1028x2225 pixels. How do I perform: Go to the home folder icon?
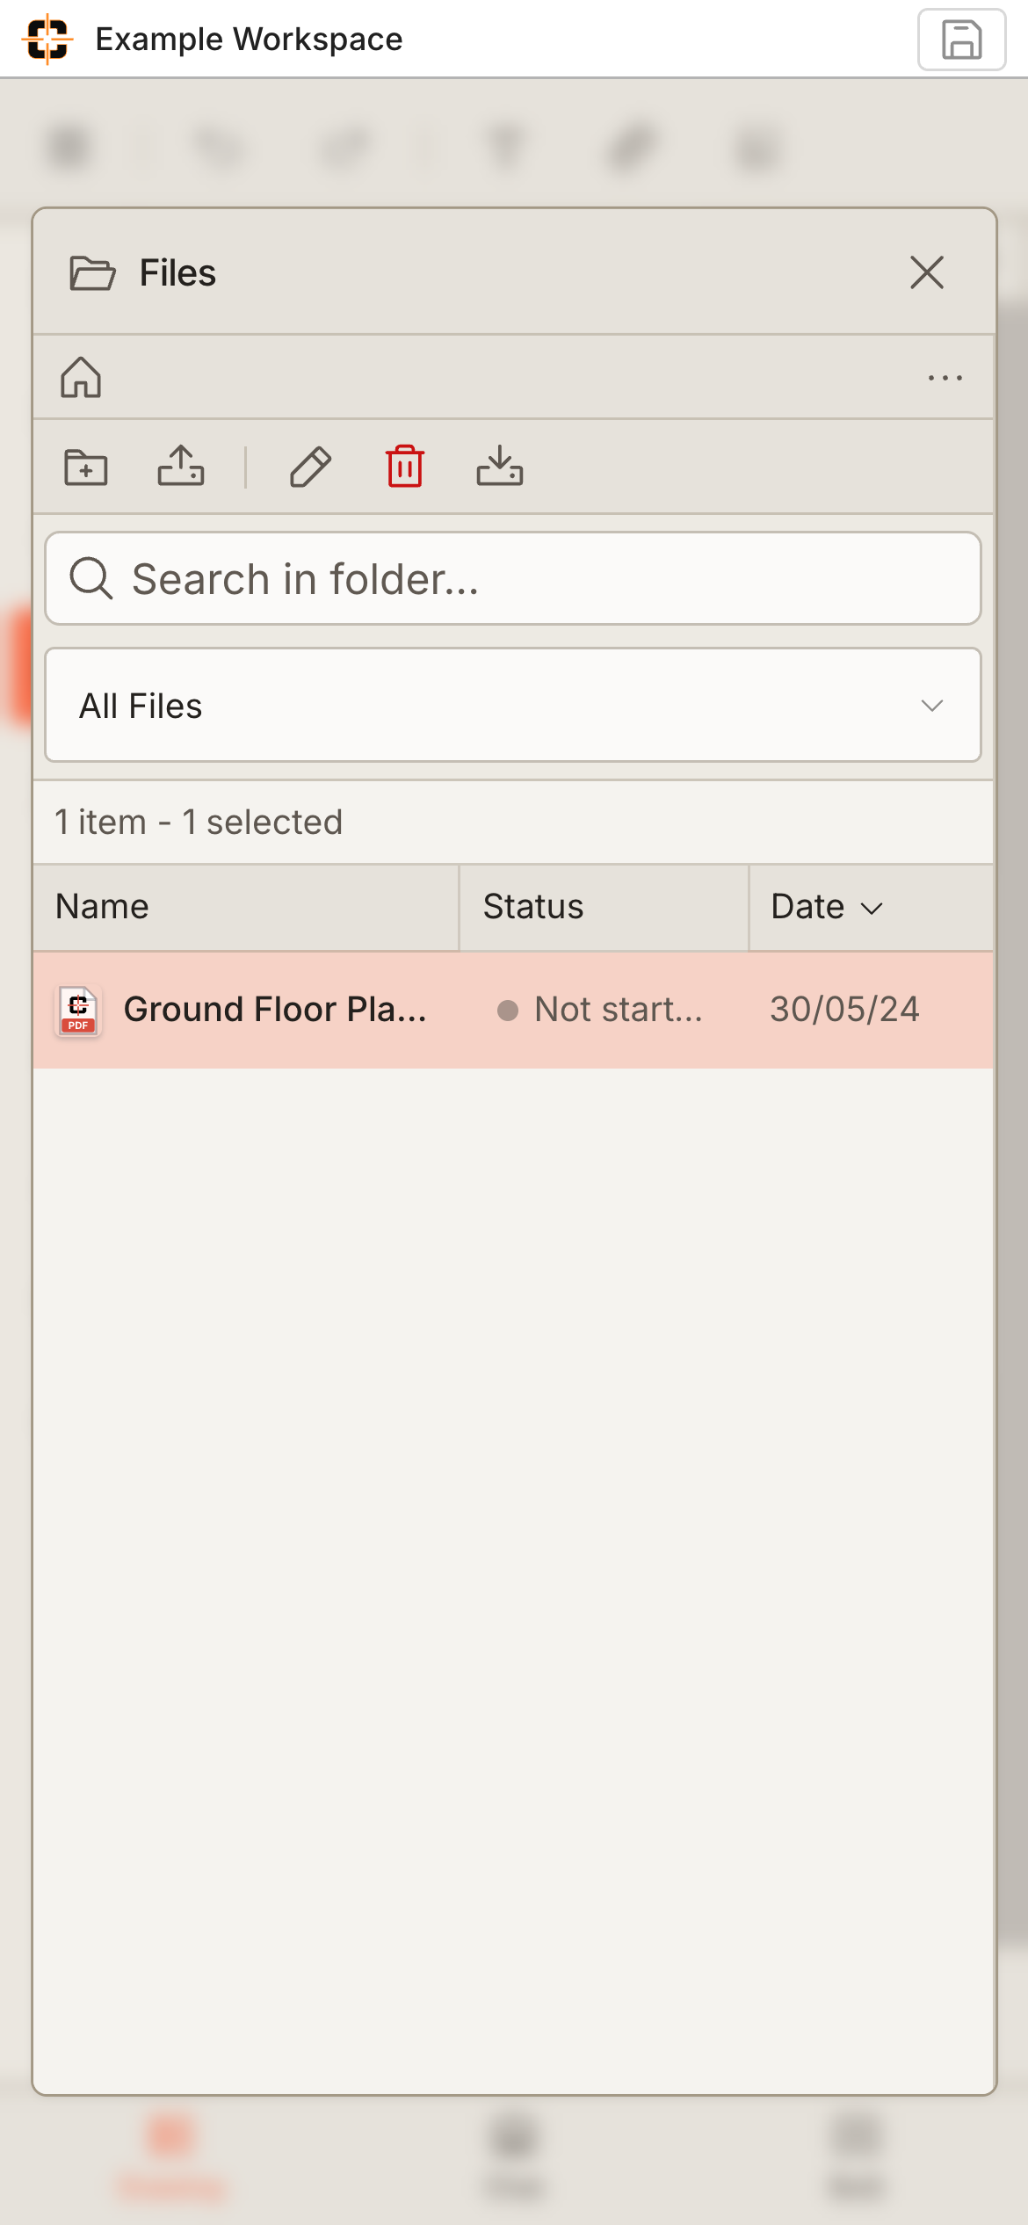(x=81, y=377)
